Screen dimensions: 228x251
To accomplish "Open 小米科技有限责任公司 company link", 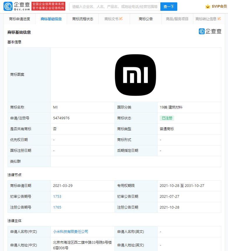I will coord(71,231).
